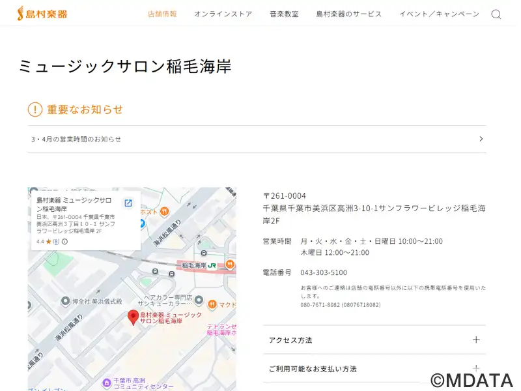The width and height of the screenshot is (521, 391).
Task: Click the red store location pin
Action: click(133, 317)
